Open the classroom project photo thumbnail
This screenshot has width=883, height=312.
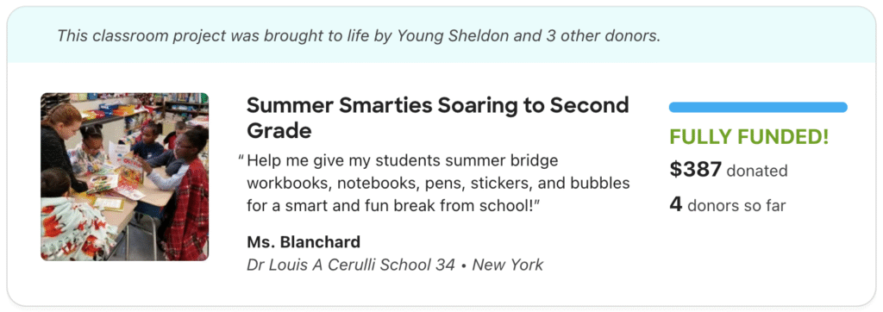click(124, 177)
